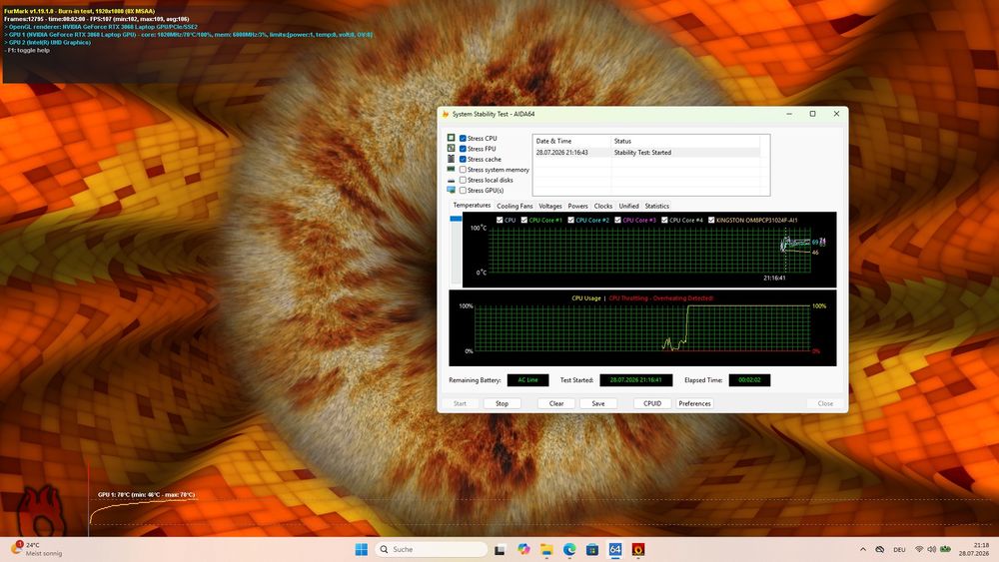Viewport: 999px width, 562px height.
Task: Open the weather widget showing 24°C
Action: tap(37, 549)
